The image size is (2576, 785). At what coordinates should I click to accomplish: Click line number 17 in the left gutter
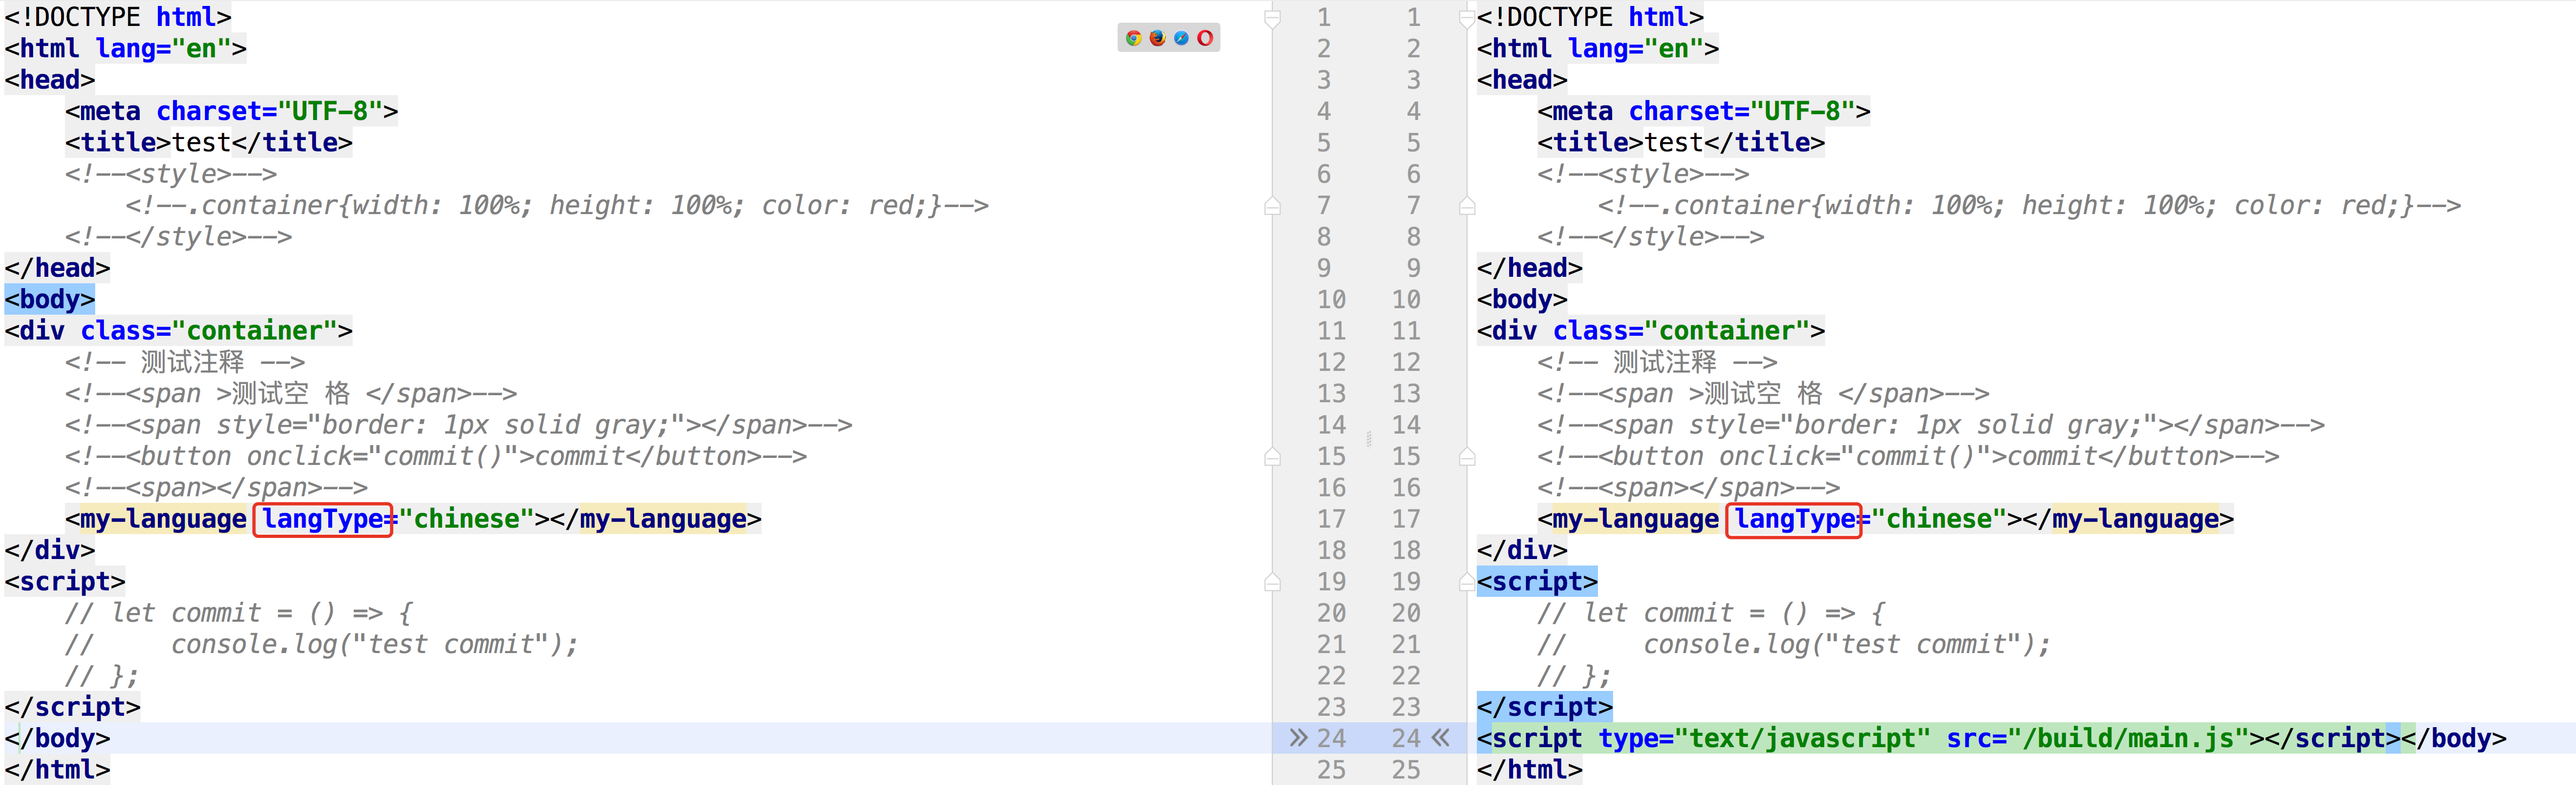pyautogui.click(x=1331, y=519)
